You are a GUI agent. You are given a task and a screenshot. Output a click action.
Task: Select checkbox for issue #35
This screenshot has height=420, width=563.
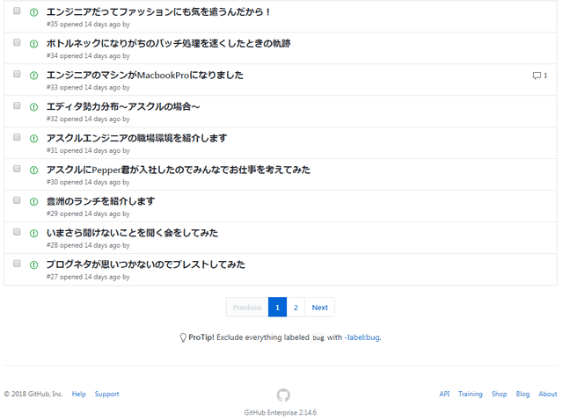(x=17, y=11)
